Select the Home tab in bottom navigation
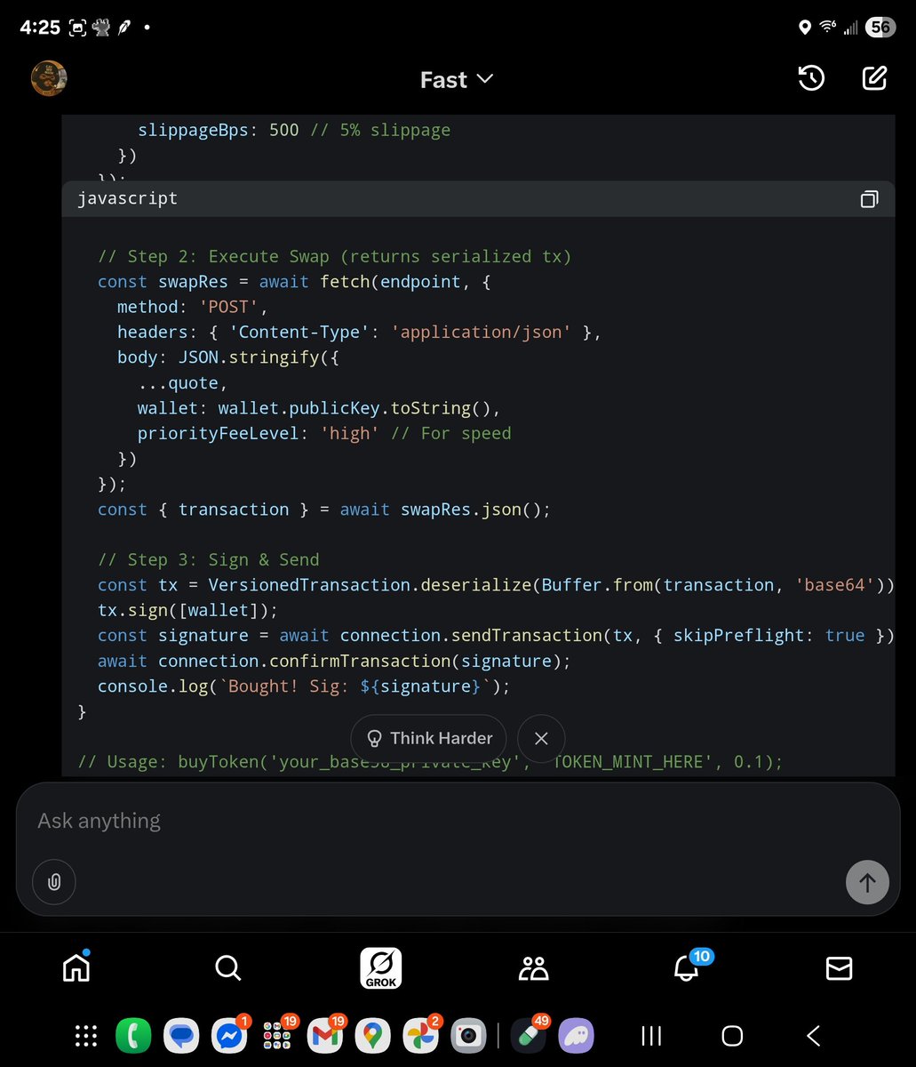This screenshot has height=1067, width=916. pyautogui.click(x=76, y=967)
